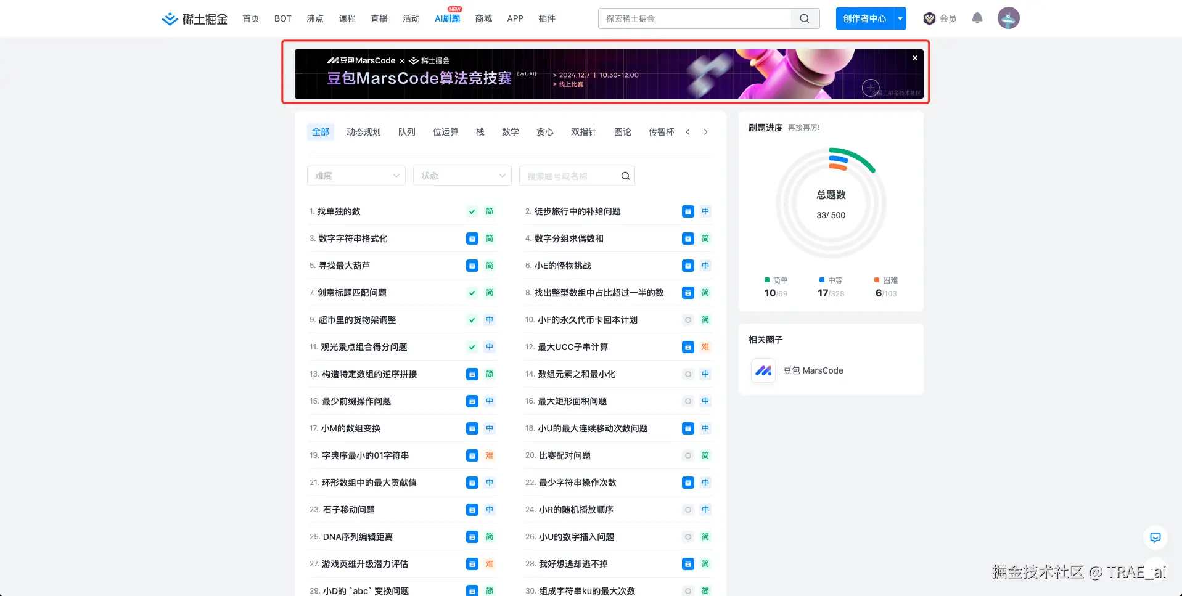Click the grey circle status icon for 小F的永久代币卡回本计划
The height and width of the screenshot is (596, 1182).
tap(688, 320)
